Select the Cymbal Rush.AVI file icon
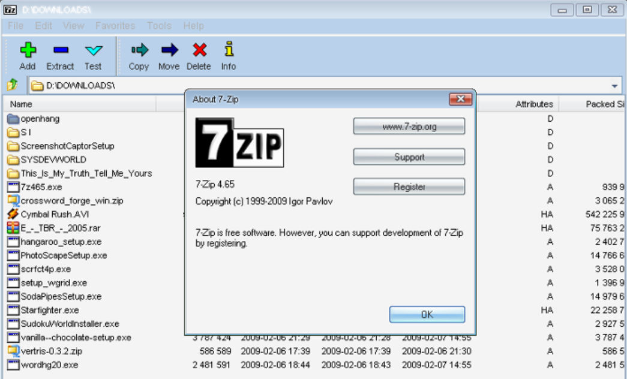Screen dimensions: 627x379 (13, 214)
